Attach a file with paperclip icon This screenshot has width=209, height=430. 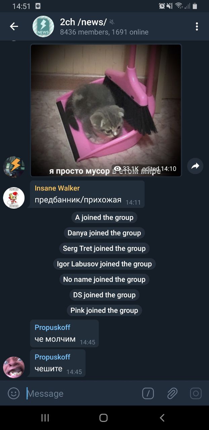[x=172, y=393]
